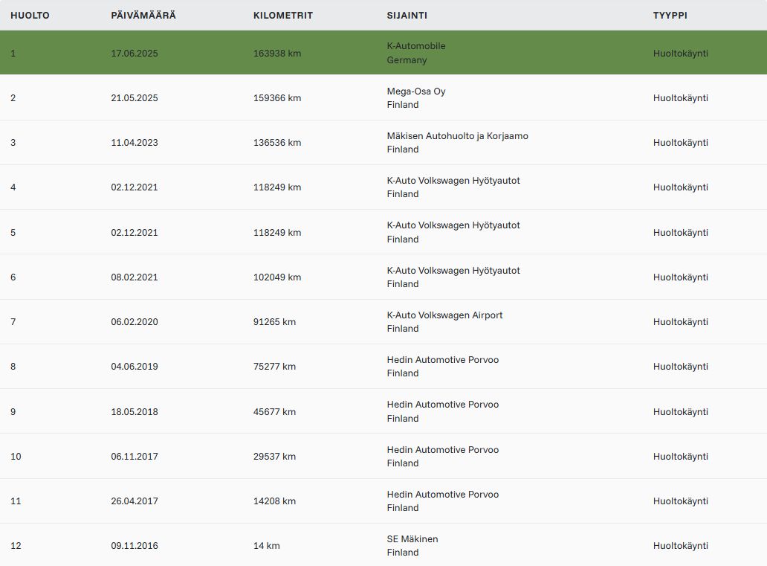Click K-Auto Volkswagen Airport location
This screenshot has width=767, height=566.
444,315
